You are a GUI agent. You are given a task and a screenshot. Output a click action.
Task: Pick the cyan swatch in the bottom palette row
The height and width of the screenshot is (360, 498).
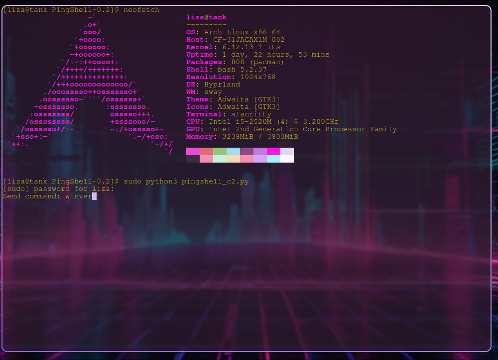click(x=273, y=159)
